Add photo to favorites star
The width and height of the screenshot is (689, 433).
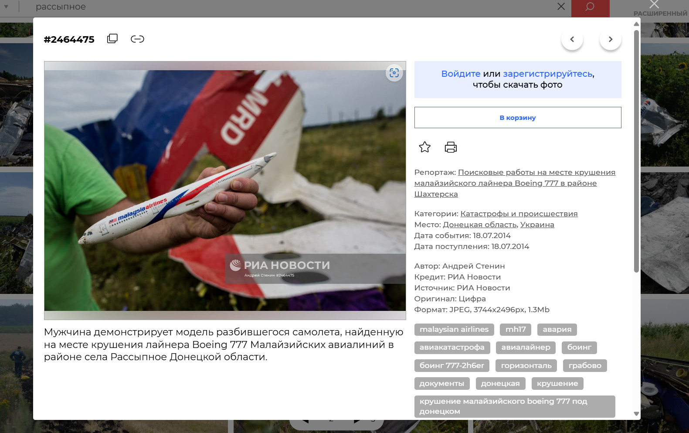[x=424, y=147]
